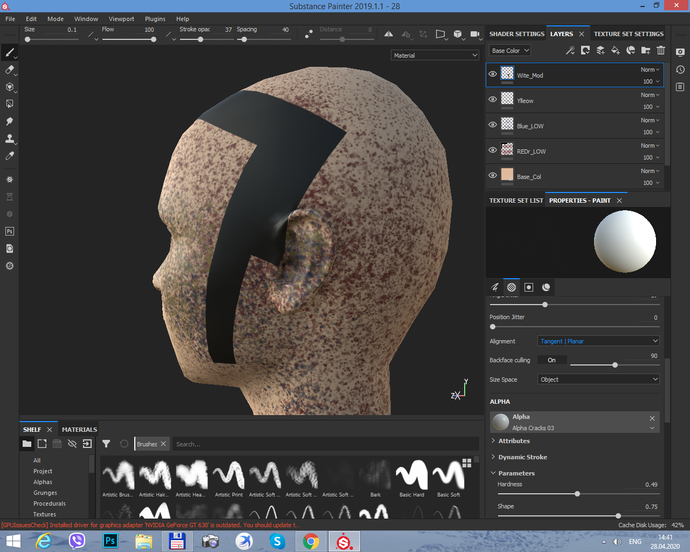Click the shelf Search field
The image size is (690, 552).
pyautogui.click(x=326, y=444)
